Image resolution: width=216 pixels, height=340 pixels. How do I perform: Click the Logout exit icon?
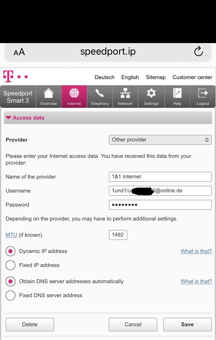203,93
